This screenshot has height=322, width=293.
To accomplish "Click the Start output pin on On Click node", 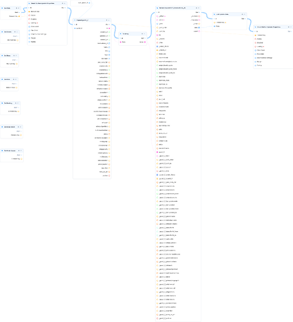I will 19,12.
